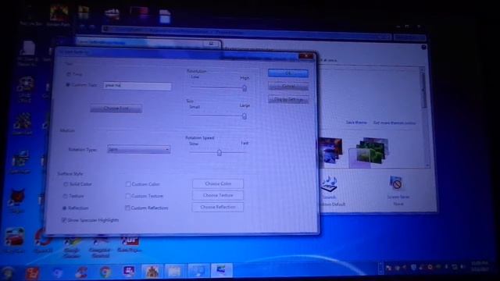The height and width of the screenshot is (281, 500).
Task: Select Solid Color surface style
Action: 66,184
